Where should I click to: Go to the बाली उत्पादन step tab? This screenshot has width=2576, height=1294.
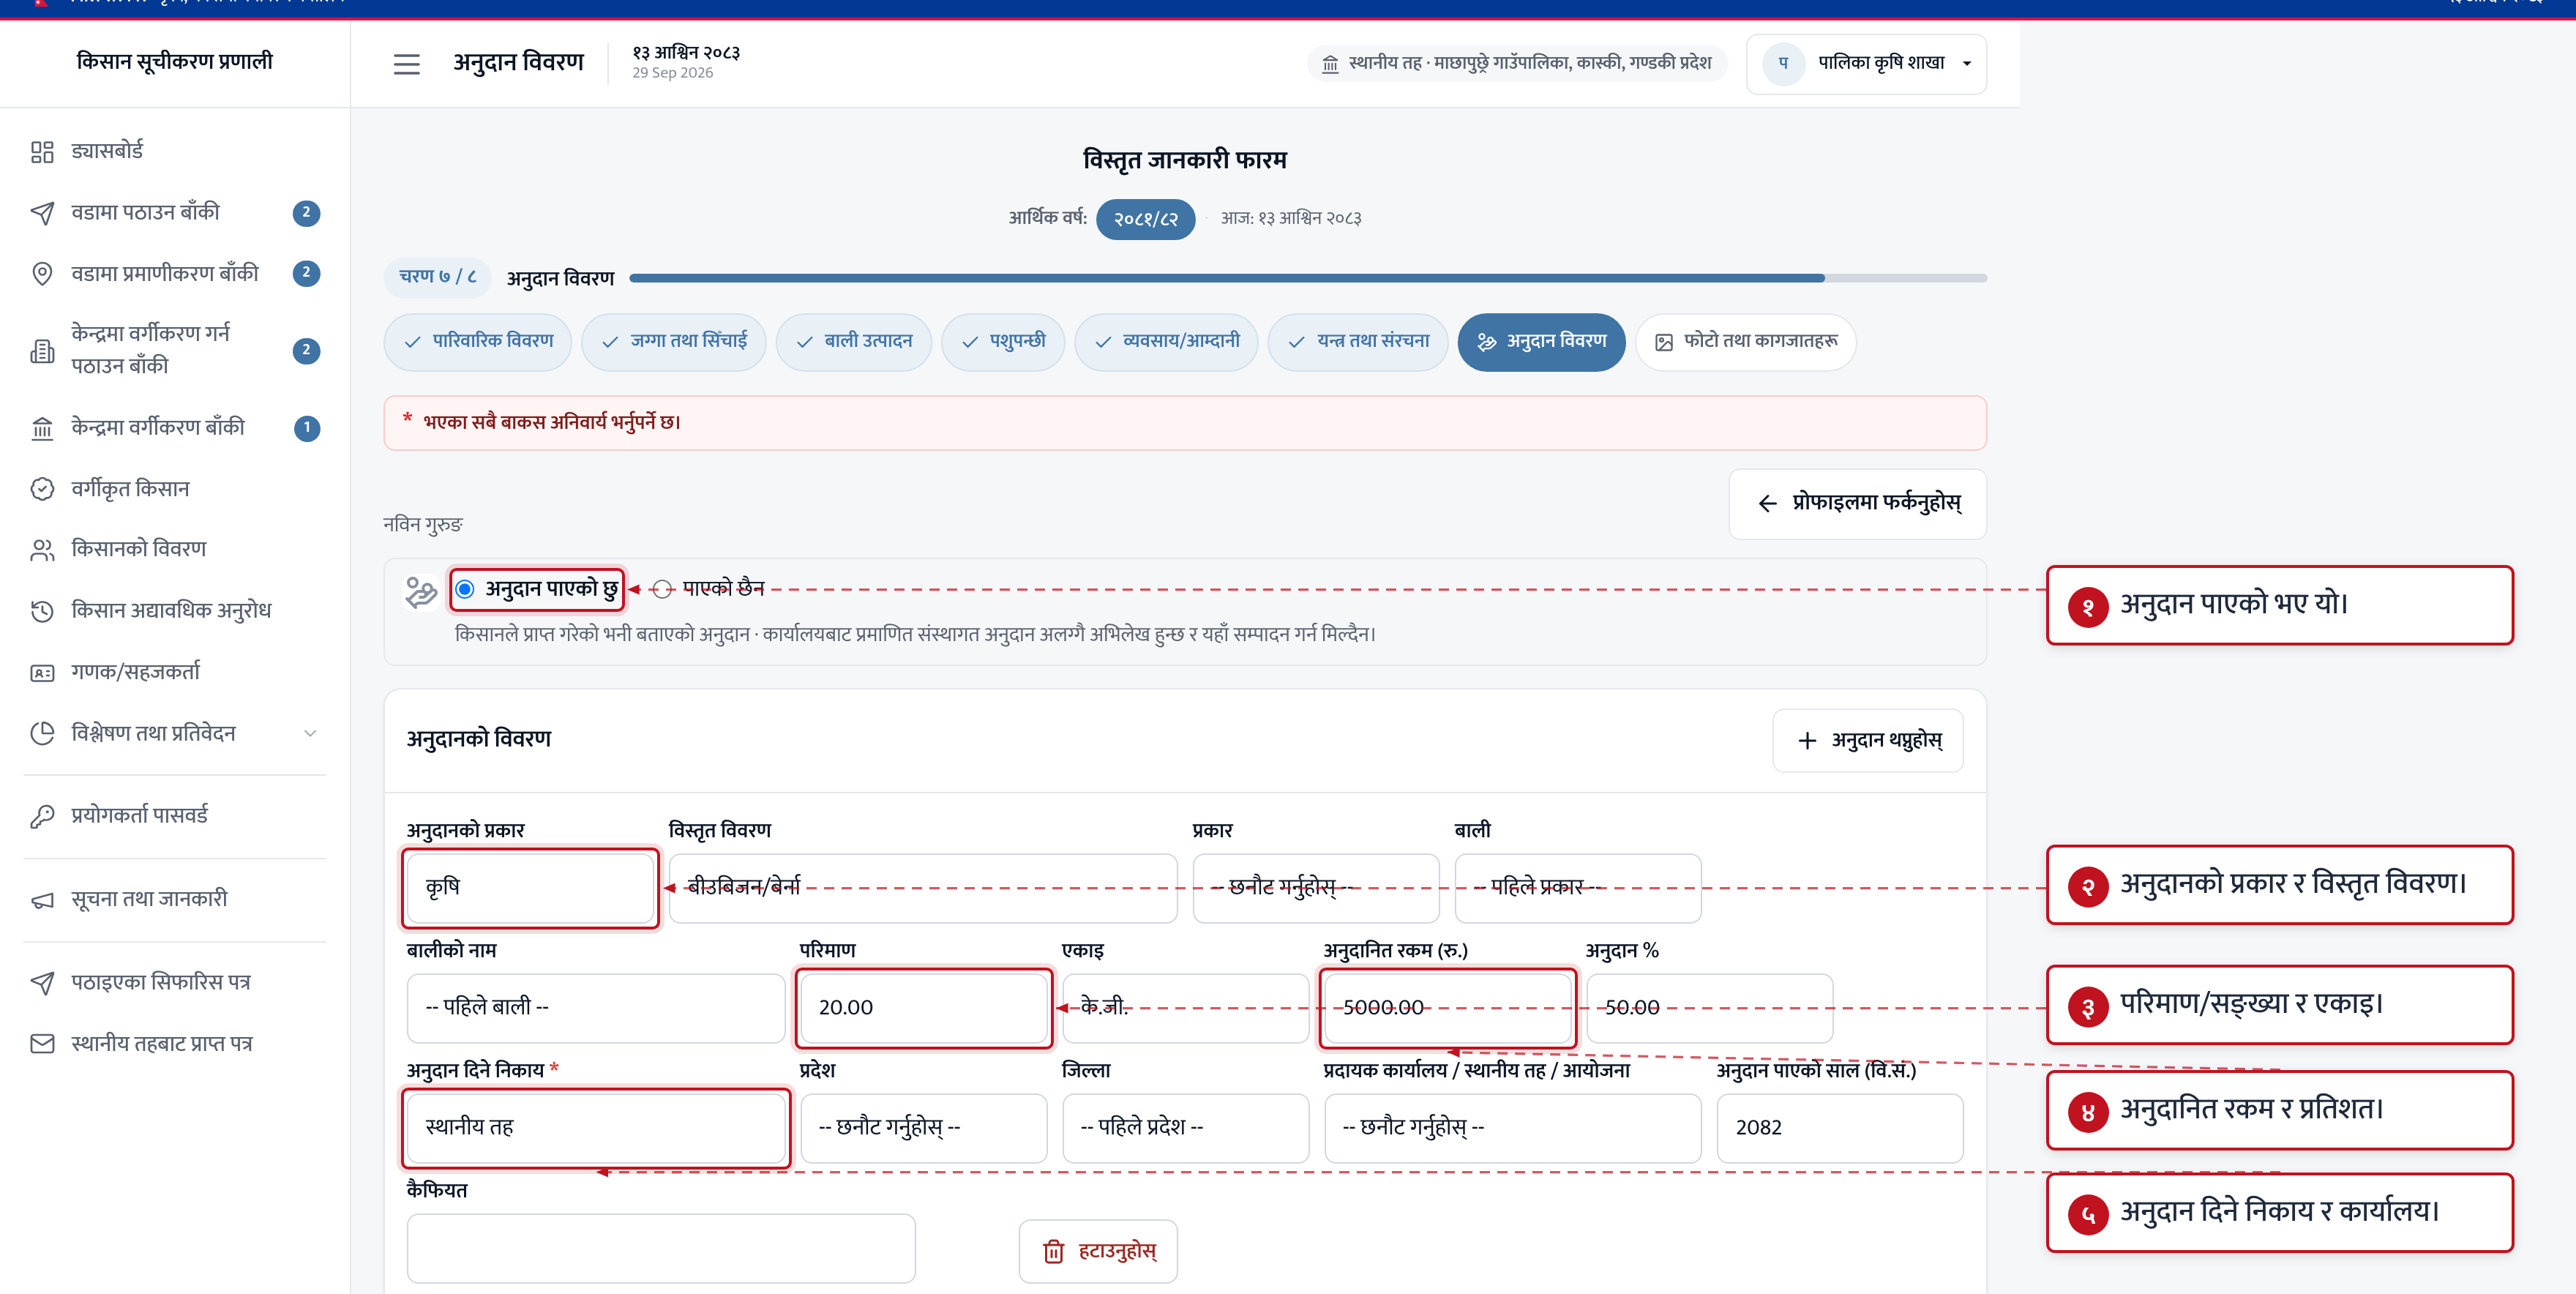click(x=853, y=342)
